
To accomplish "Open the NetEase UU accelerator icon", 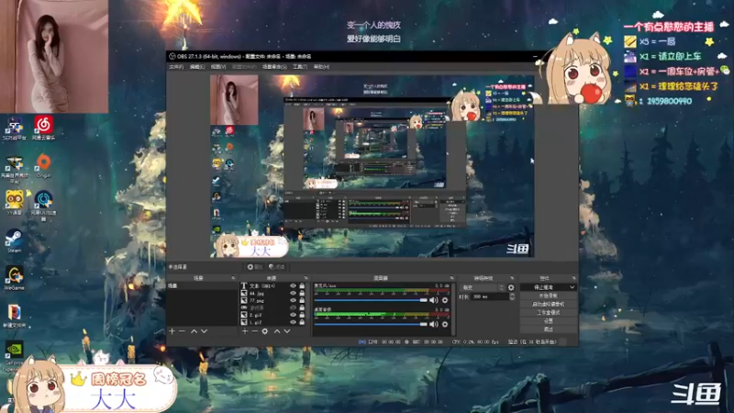I will [x=43, y=204].
